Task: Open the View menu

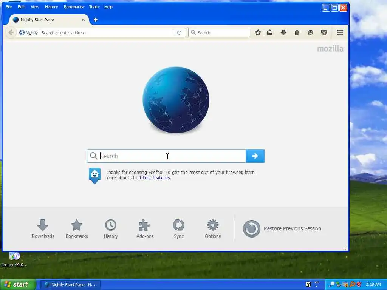Action: (35, 7)
